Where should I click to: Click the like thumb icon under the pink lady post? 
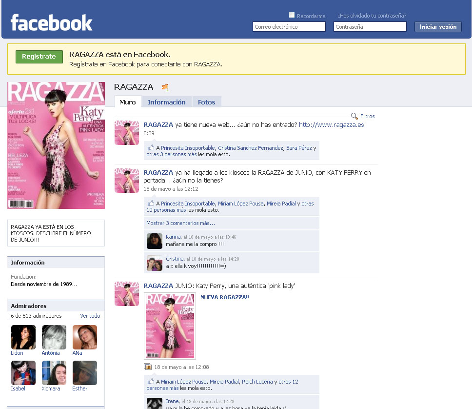[151, 381]
